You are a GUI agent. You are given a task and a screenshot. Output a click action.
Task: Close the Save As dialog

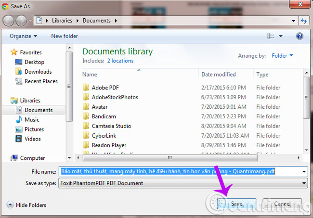click(300, 4)
